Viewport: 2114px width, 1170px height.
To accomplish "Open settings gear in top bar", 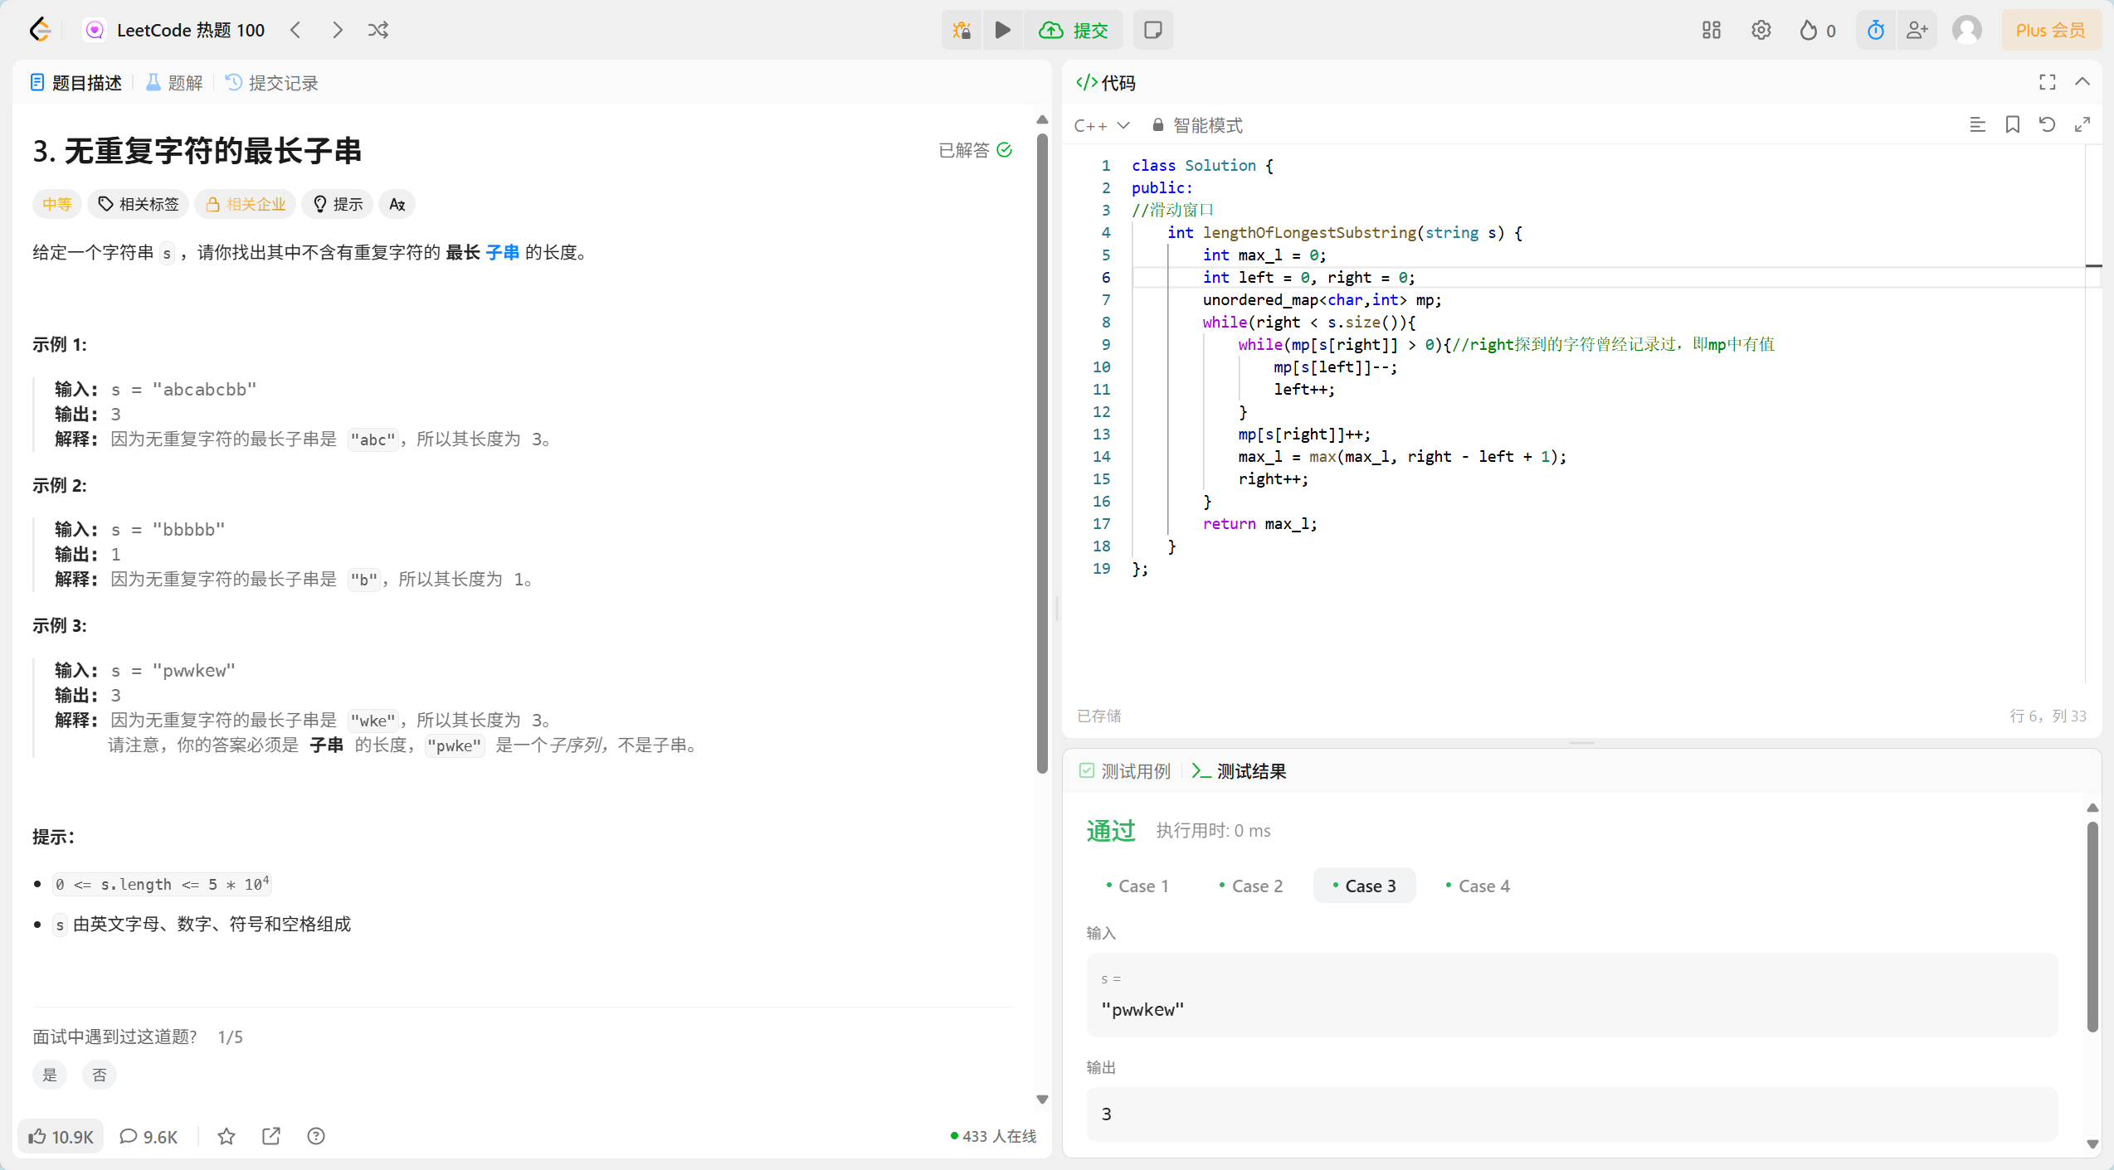I will tap(1761, 31).
